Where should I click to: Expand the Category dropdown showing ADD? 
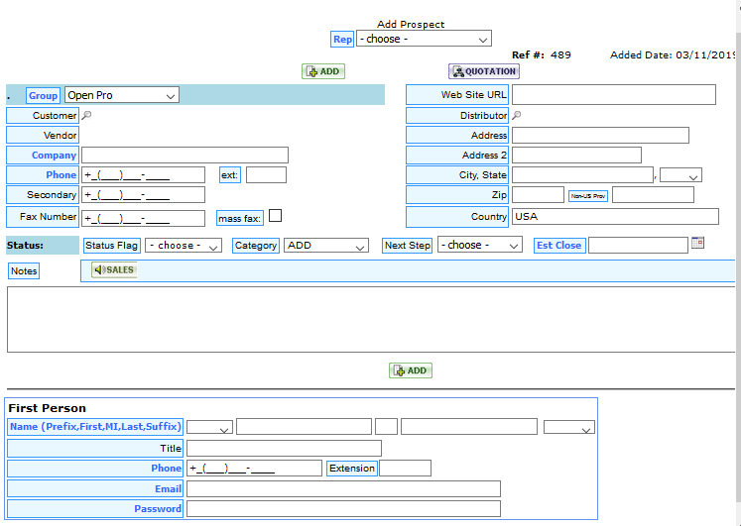click(326, 246)
